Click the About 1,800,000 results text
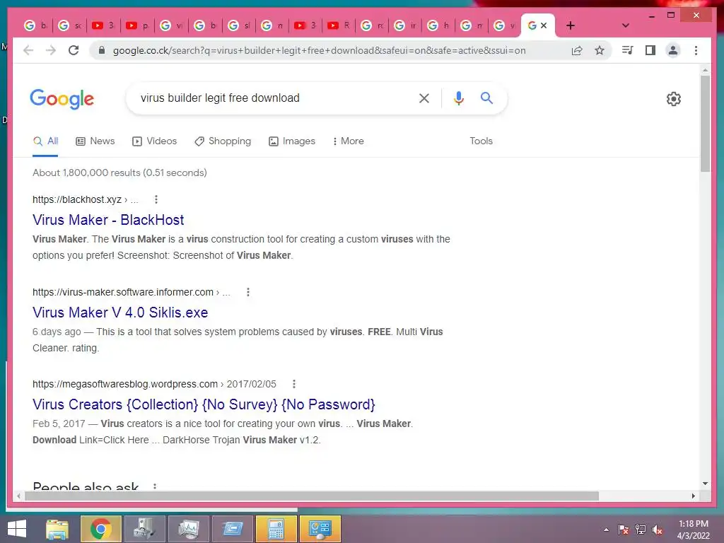Screen dimensions: 724x543 119,173
